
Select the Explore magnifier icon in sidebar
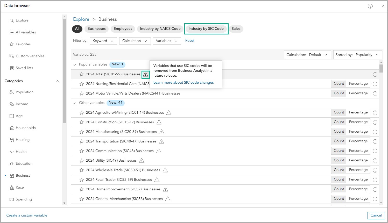point(12,20)
